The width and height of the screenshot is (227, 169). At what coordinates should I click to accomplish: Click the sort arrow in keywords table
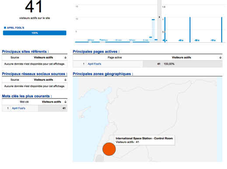(x=65, y=102)
